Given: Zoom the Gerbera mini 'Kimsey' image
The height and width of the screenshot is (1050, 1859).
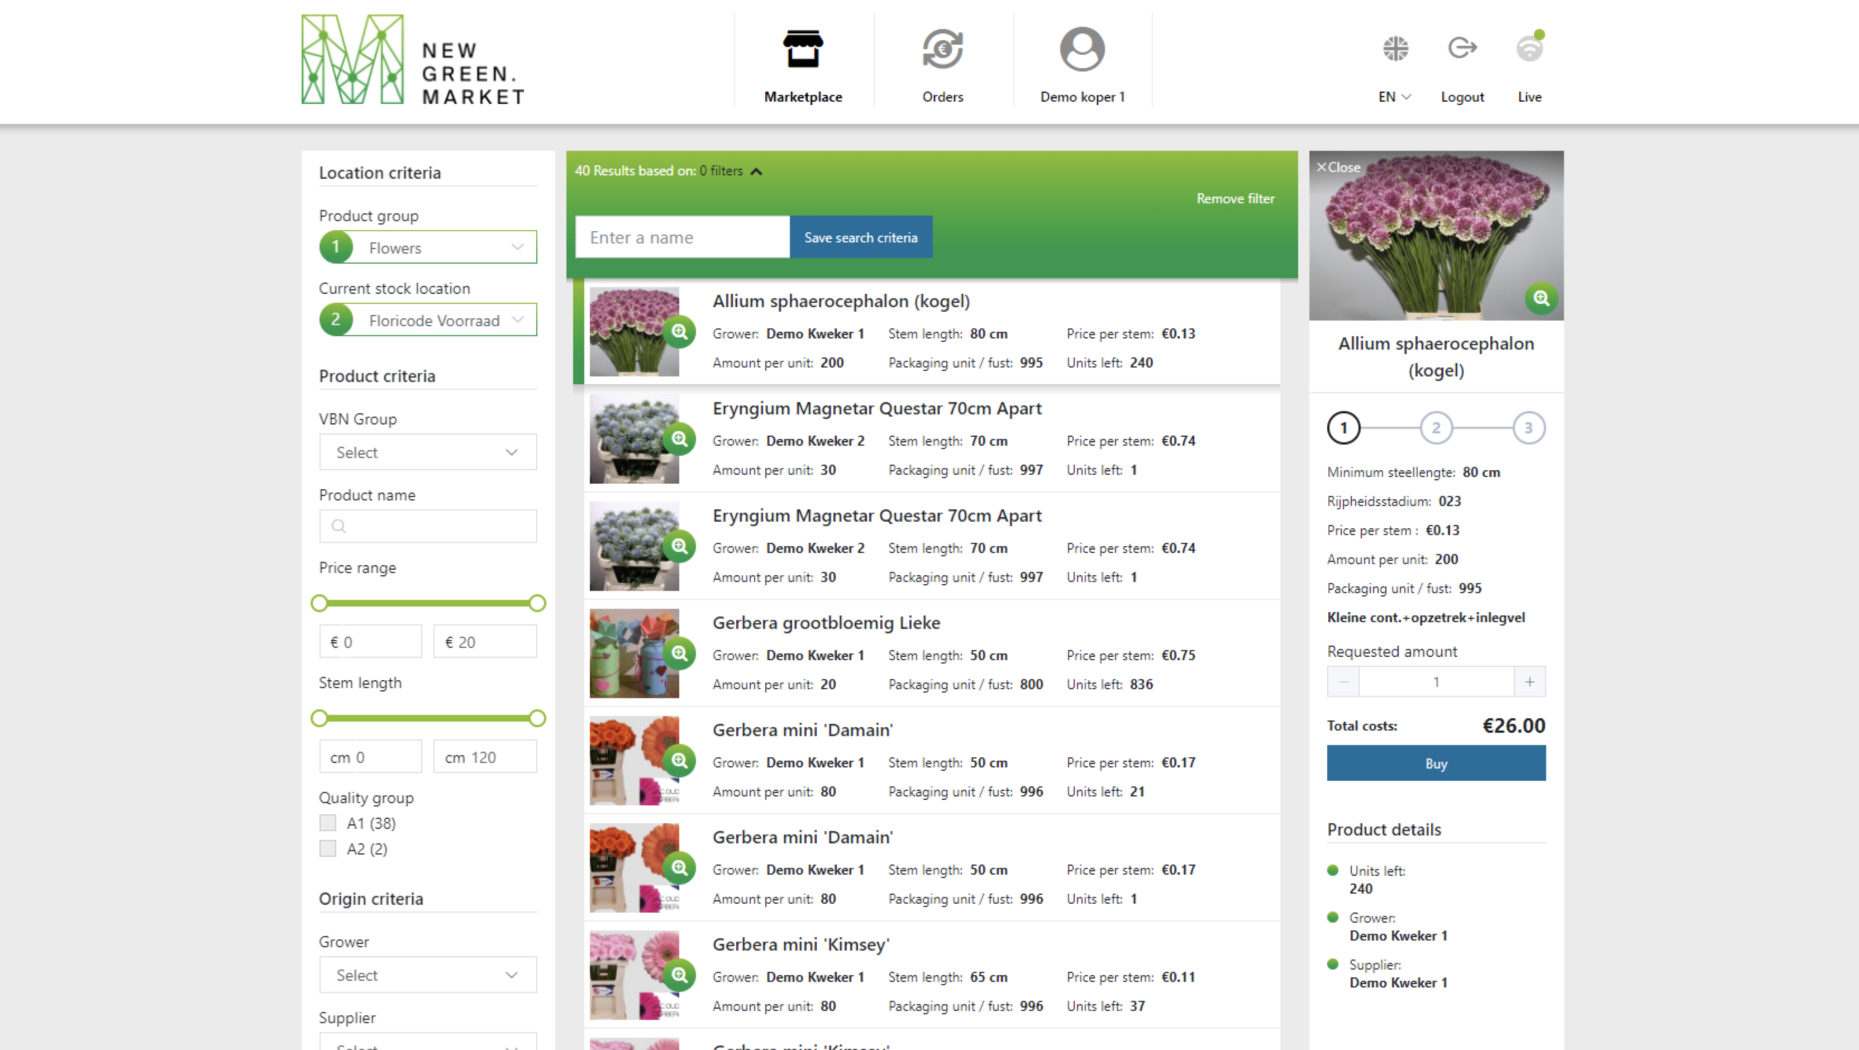Looking at the screenshot, I should [x=679, y=975].
